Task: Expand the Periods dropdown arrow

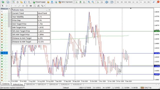Action: 109,2
